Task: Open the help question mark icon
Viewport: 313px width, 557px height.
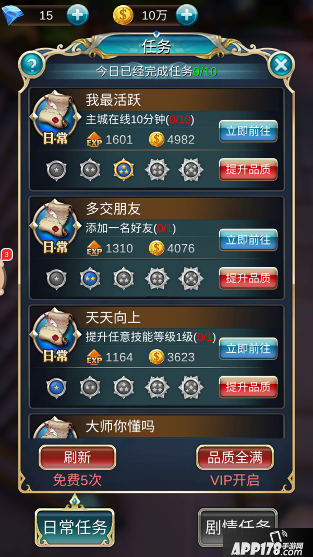Action: click(x=31, y=64)
